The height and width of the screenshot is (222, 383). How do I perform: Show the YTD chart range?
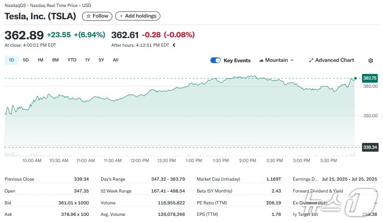[72, 60]
